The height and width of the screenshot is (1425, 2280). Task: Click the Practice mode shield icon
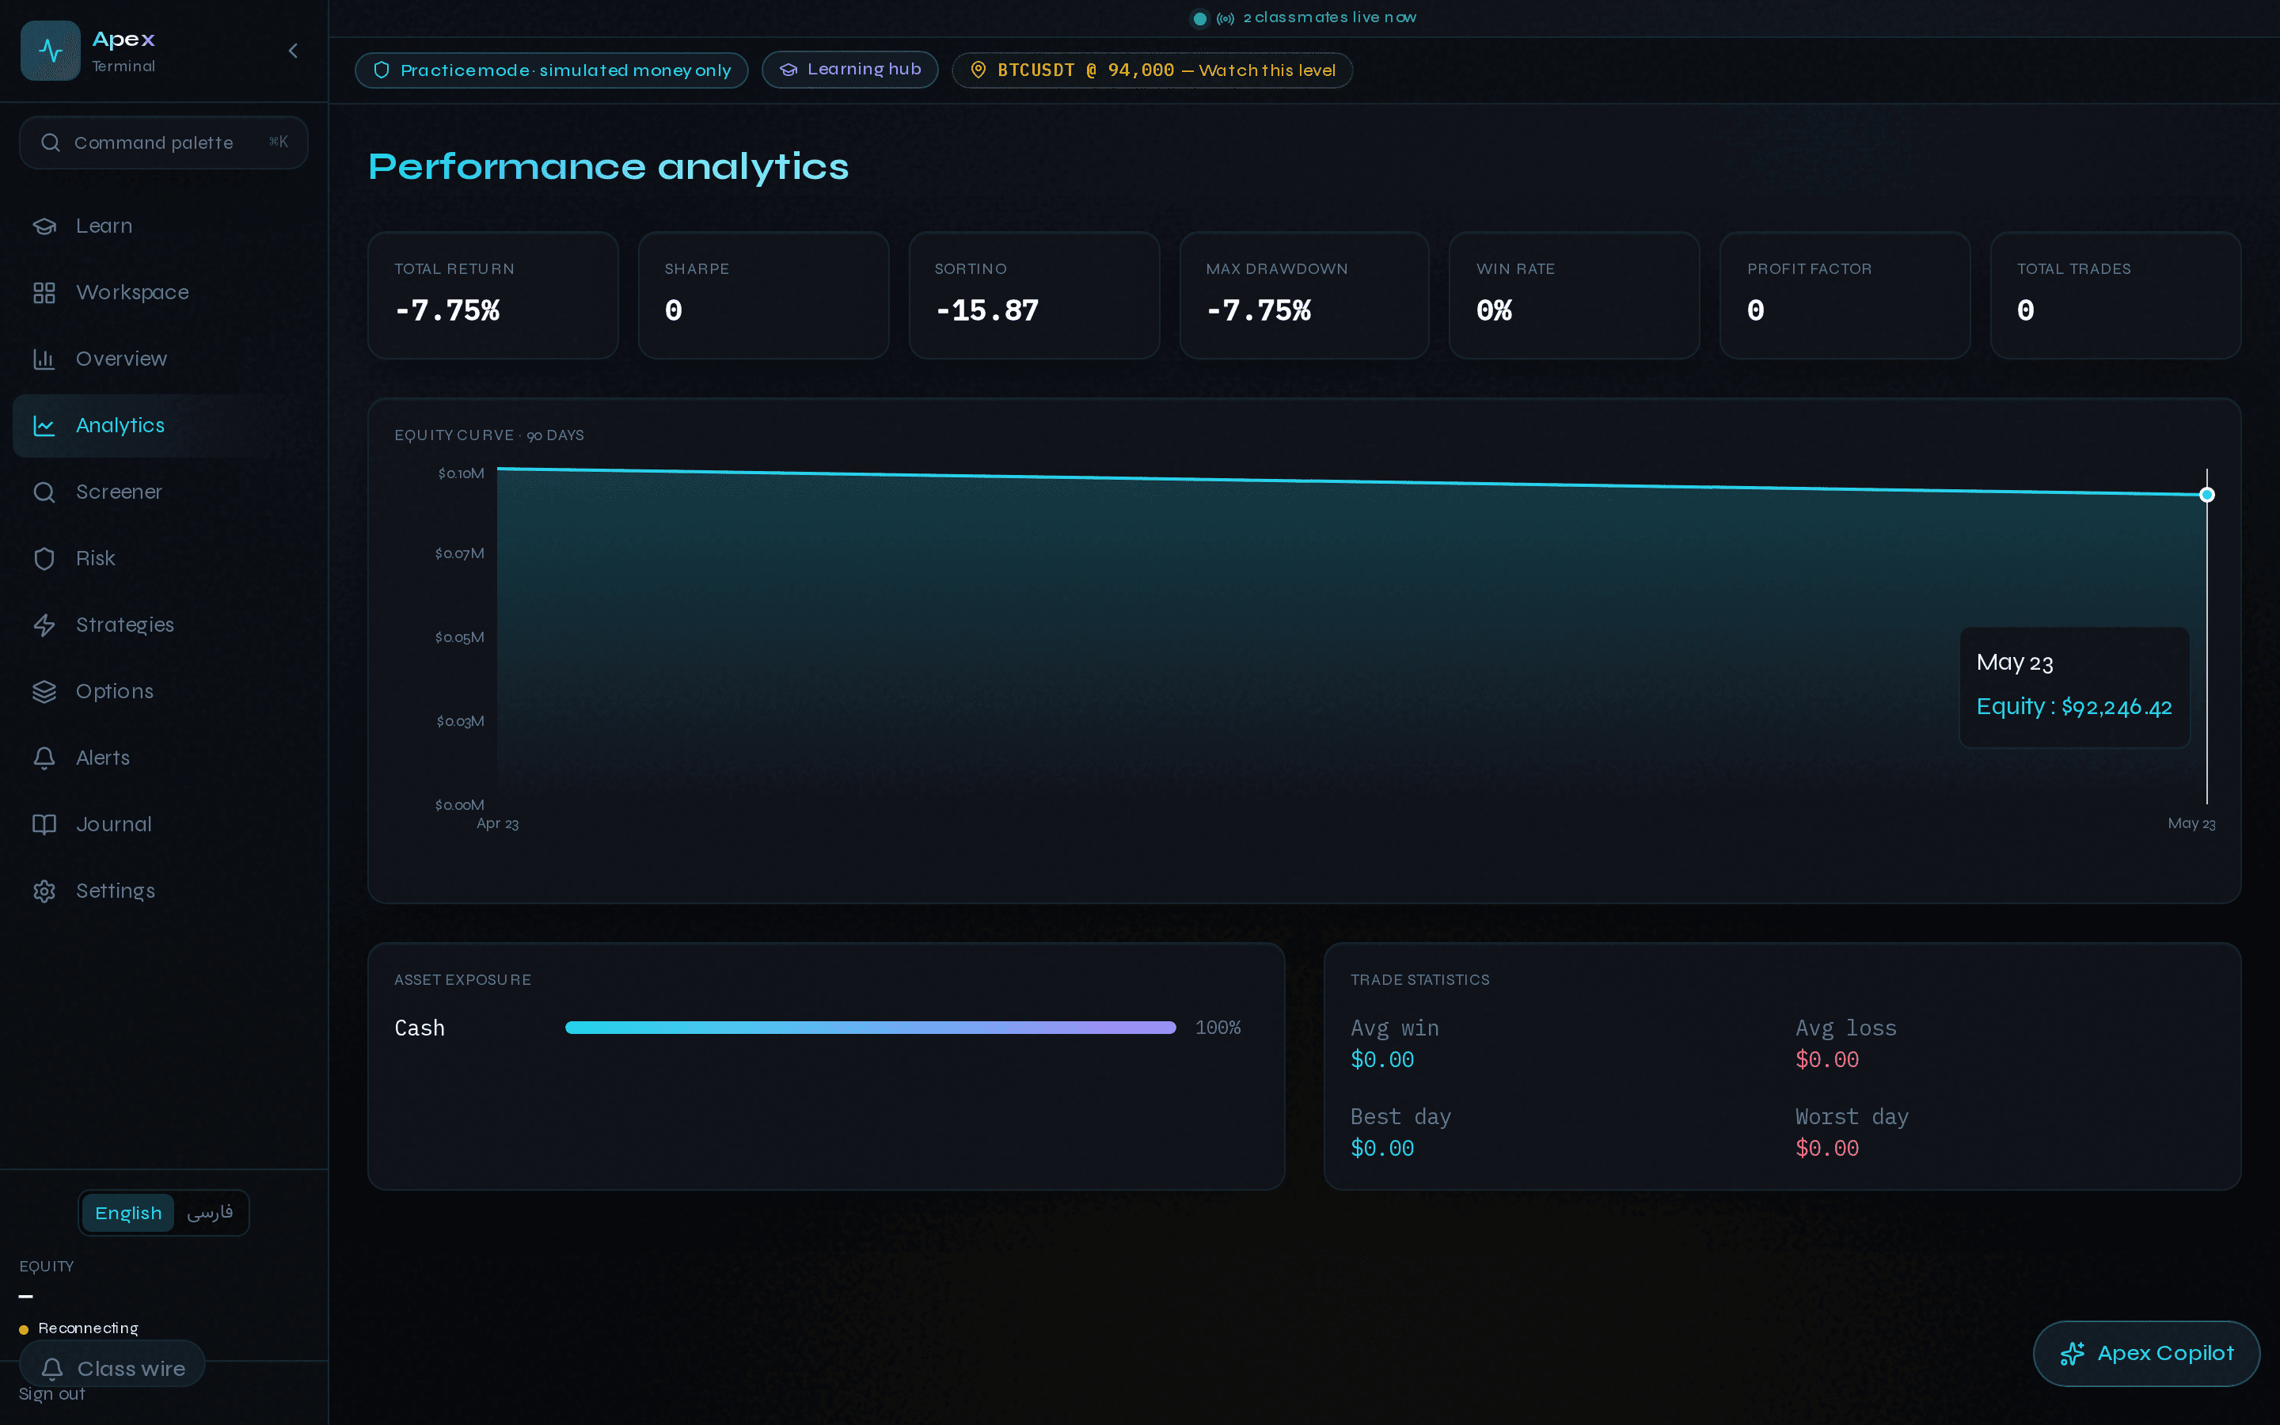point(382,70)
